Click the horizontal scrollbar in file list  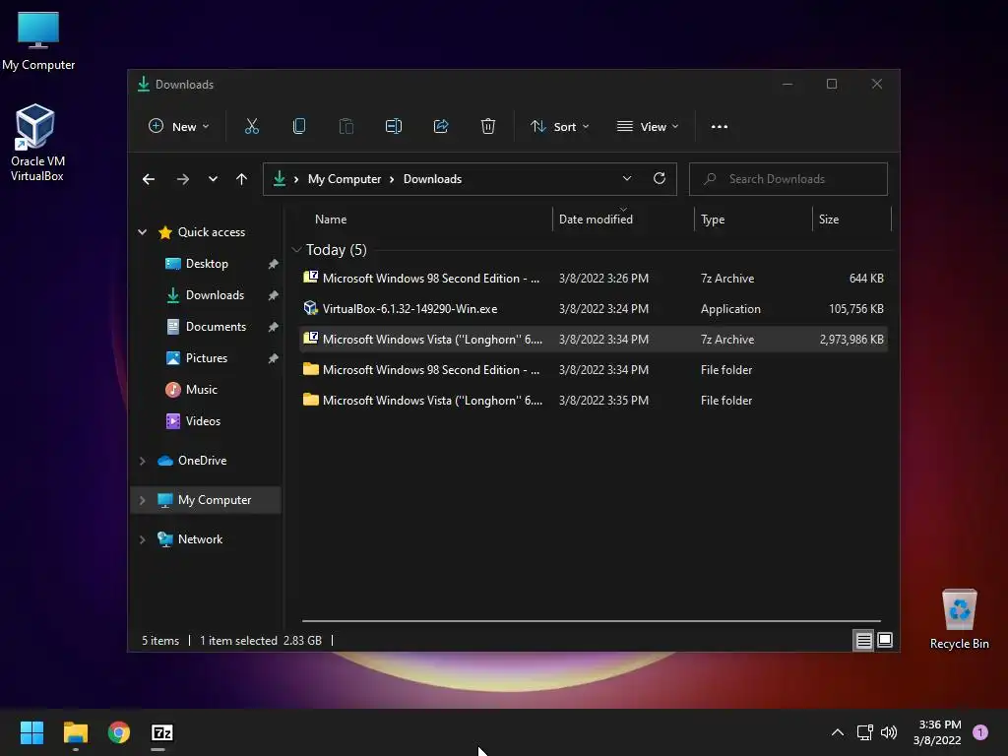click(592, 621)
